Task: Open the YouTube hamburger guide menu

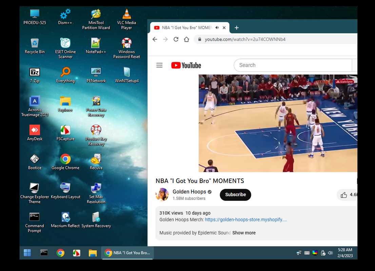Action: (x=159, y=65)
